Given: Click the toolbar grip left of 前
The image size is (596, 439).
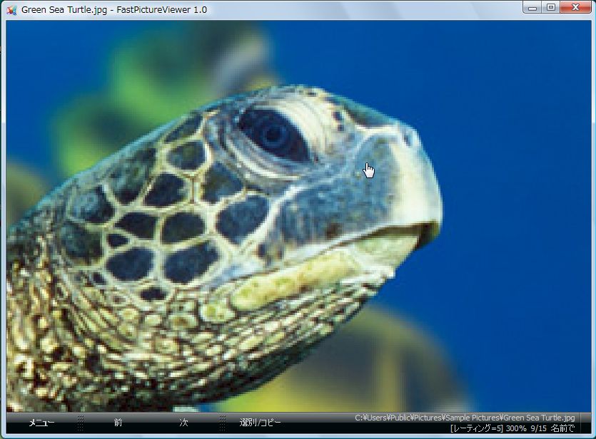Looking at the screenshot, I should pyautogui.click(x=80, y=423).
